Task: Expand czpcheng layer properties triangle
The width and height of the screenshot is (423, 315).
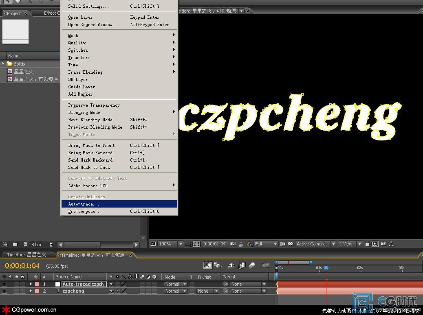Action: tap(31, 291)
